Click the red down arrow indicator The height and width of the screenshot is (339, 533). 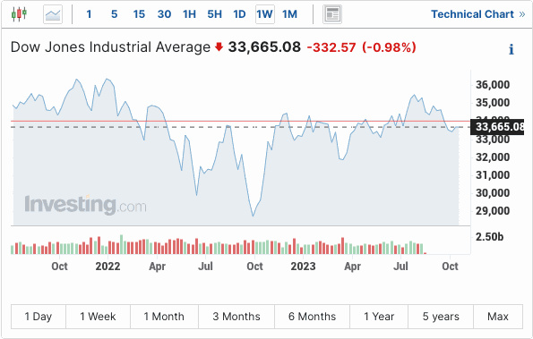(219, 47)
